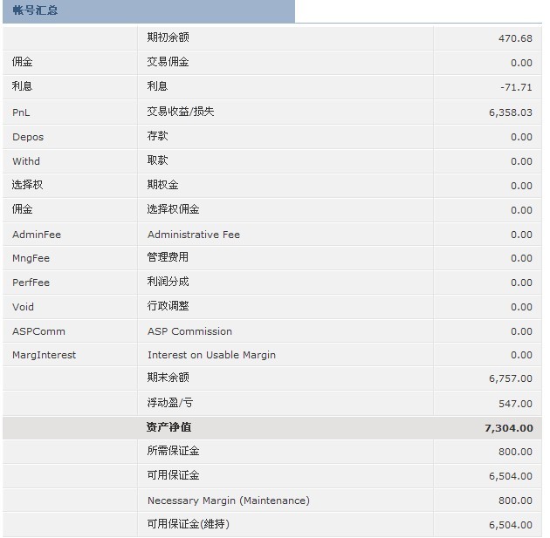Image resolution: width=550 pixels, height=538 pixels.
Task: Select the 交易佣金 row label
Action: [168, 62]
